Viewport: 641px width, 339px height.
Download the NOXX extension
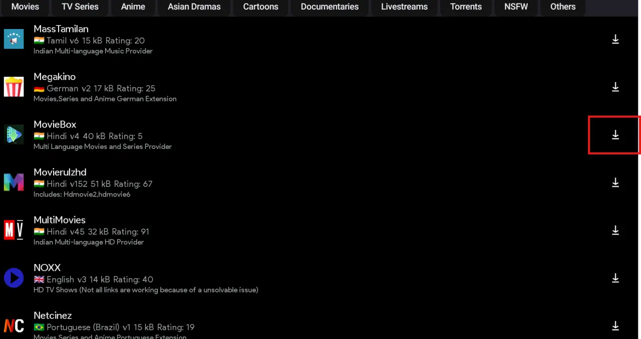(x=615, y=278)
